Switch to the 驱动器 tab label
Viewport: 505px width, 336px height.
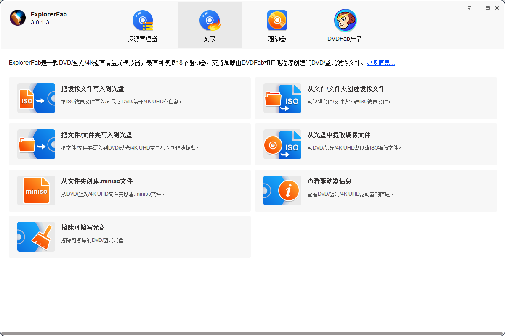(x=277, y=39)
